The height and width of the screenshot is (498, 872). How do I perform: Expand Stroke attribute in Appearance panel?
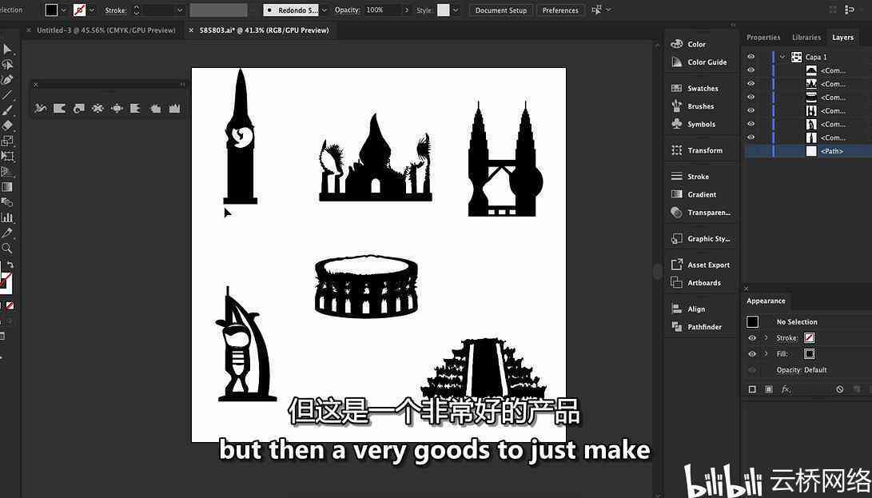coord(766,338)
